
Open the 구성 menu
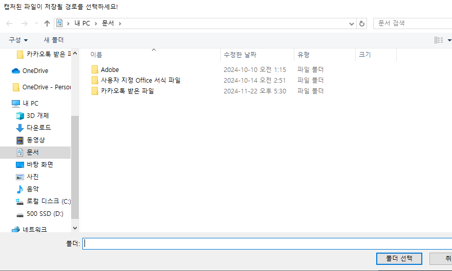tap(18, 40)
